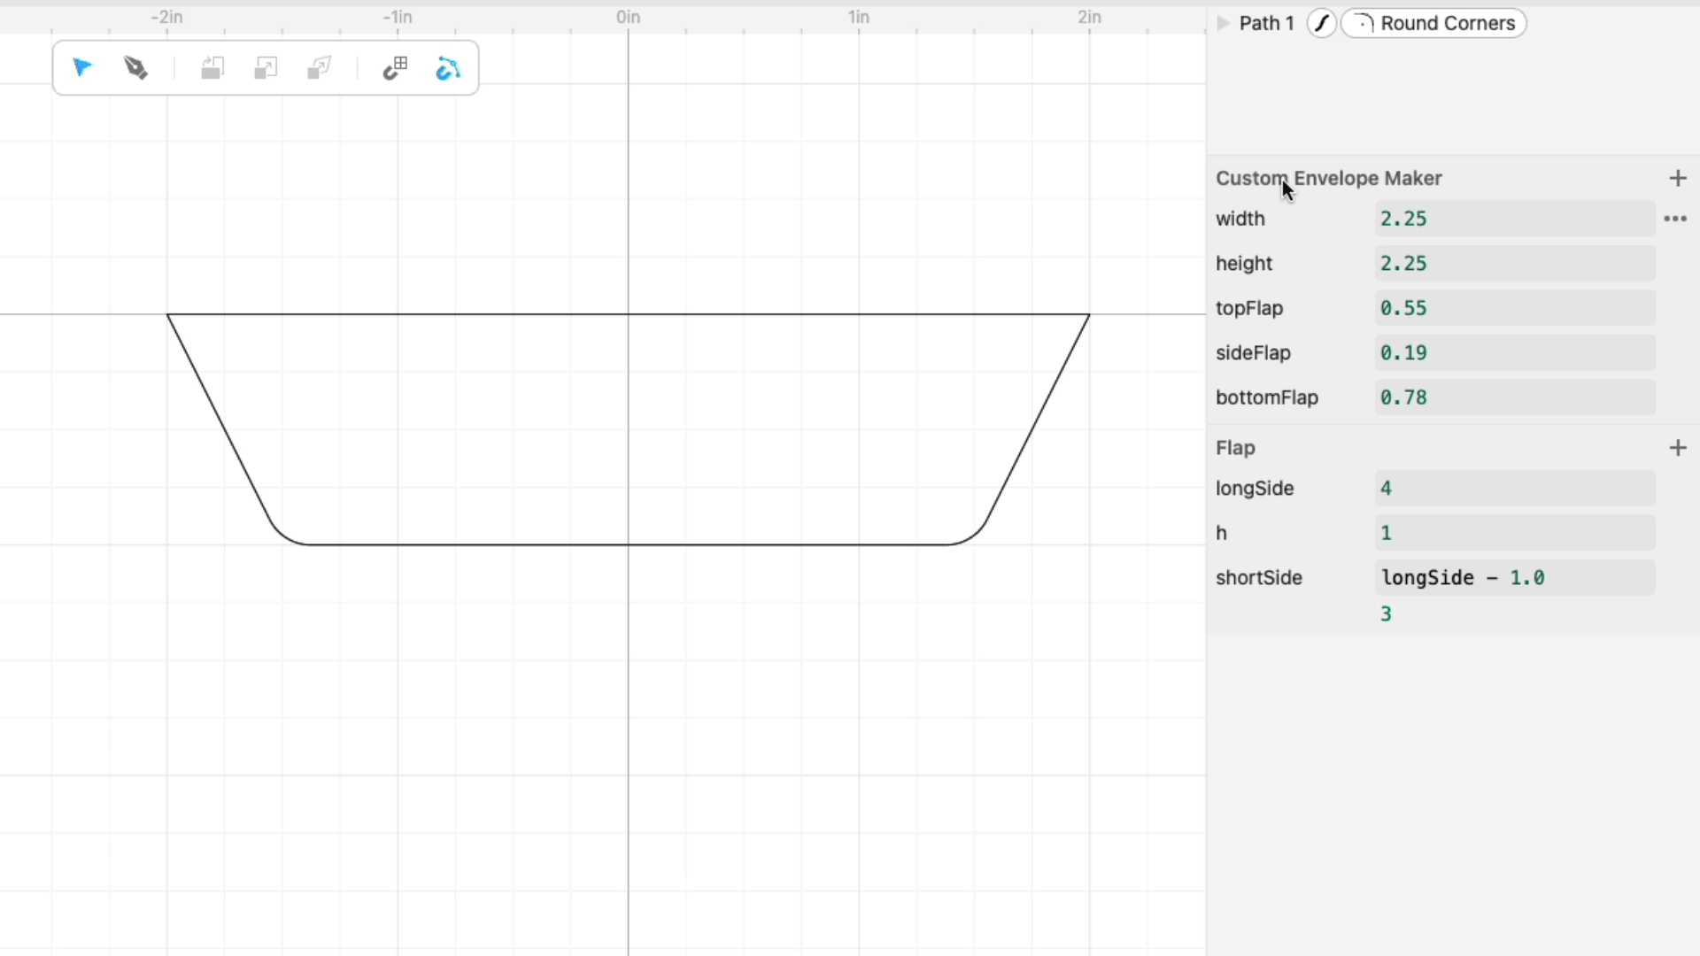Open the more options ellipsis beside width
Image resolution: width=1700 pixels, height=956 pixels.
pos(1675,219)
